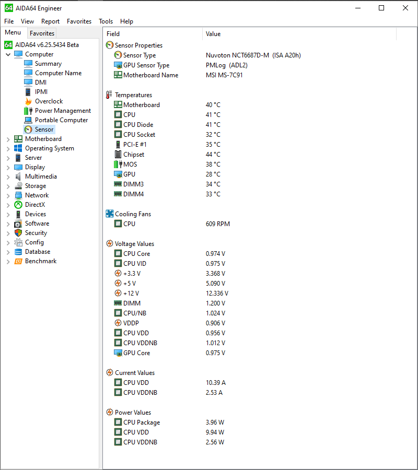
Task: Click the AIDA64 v6.25.5434 Beta logo icon
Action: point(8,45)
